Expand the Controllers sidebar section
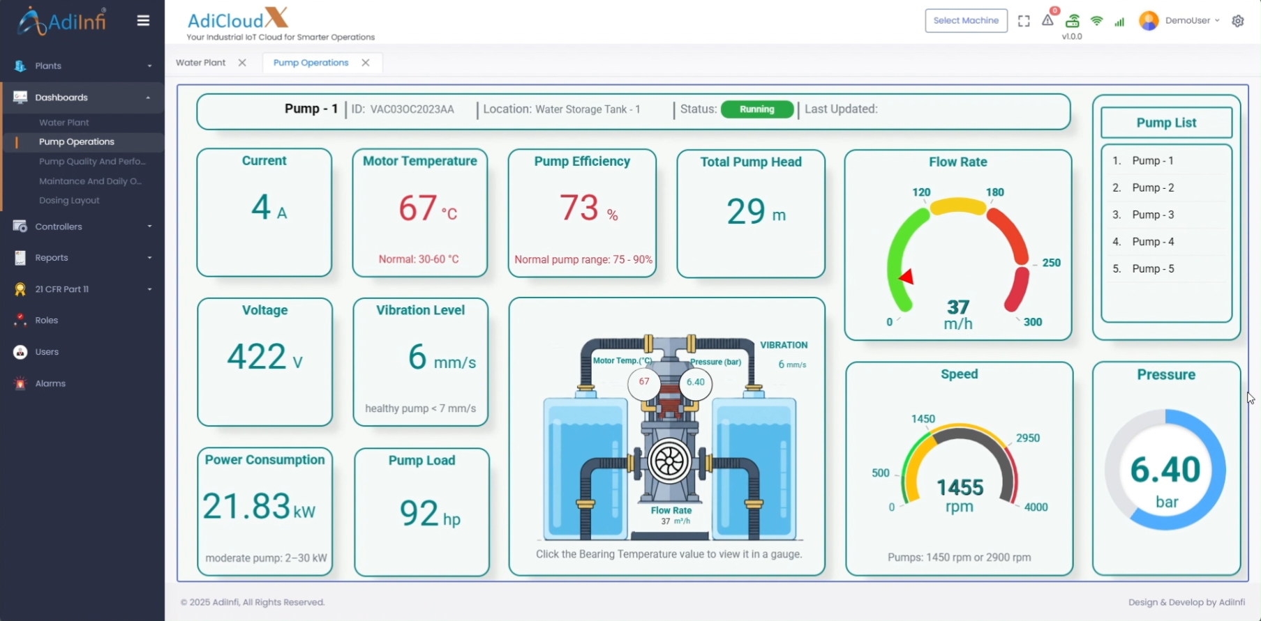The image size is (1261, 621). (x=82, y=227)
